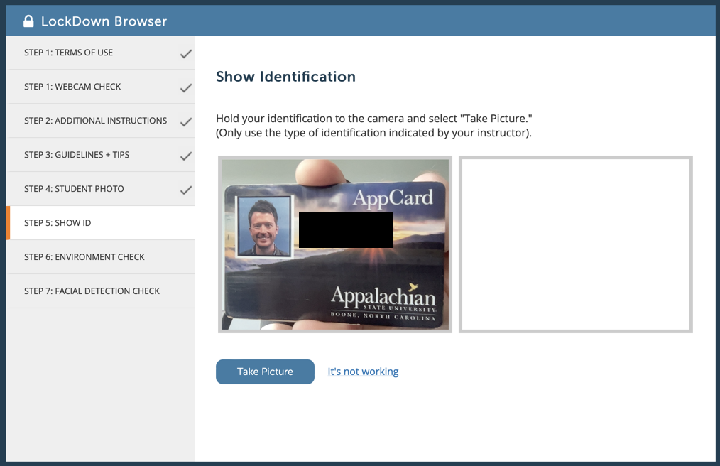Open Step 1: Terms of Use
The height and width of the screenshot is (466, 720).
(100, 53)
